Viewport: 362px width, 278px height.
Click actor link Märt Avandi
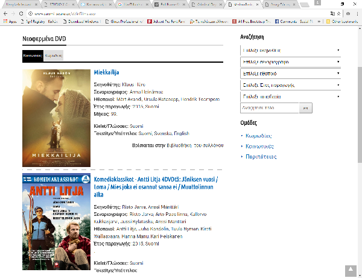[129, 100]
